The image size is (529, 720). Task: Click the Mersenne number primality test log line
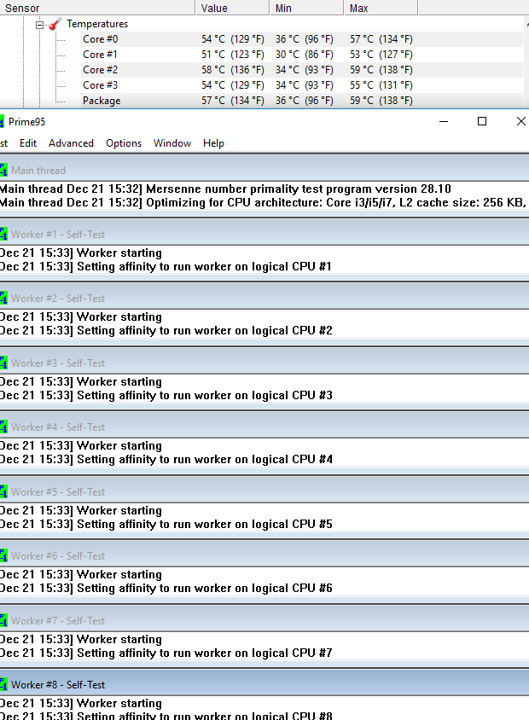click(225, 189)
